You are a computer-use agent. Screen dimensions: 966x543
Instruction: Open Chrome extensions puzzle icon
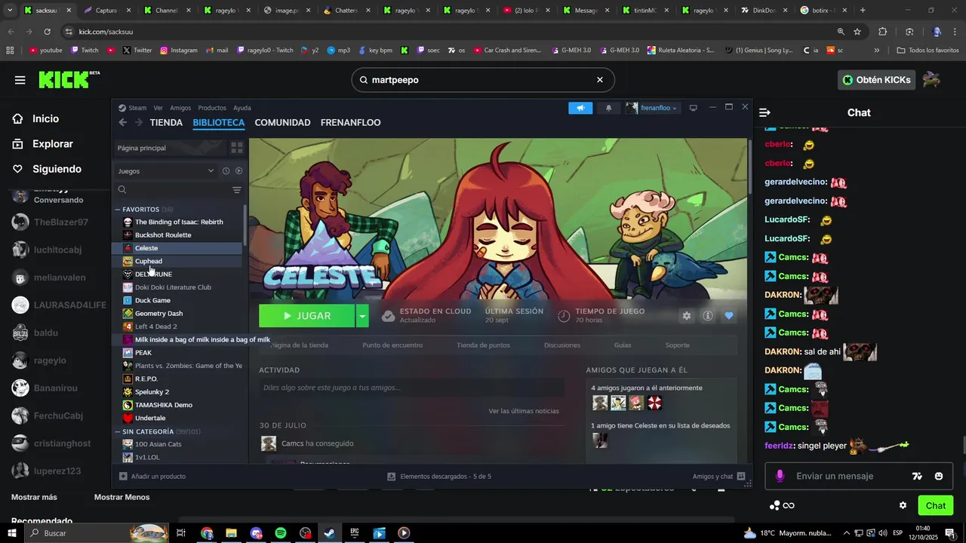coord(882,32)
